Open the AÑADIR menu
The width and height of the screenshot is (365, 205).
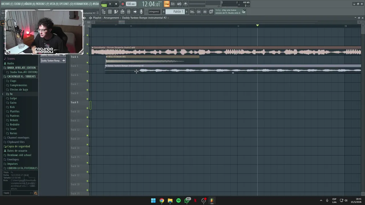[x=30, y=4]
